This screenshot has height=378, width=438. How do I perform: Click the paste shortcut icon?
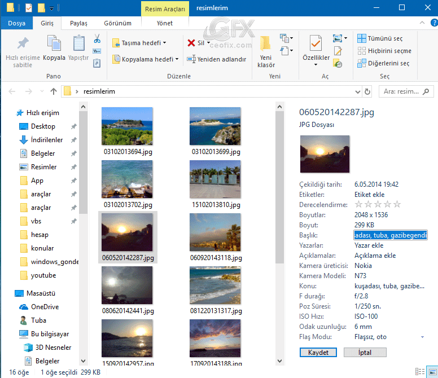(97, 63)
